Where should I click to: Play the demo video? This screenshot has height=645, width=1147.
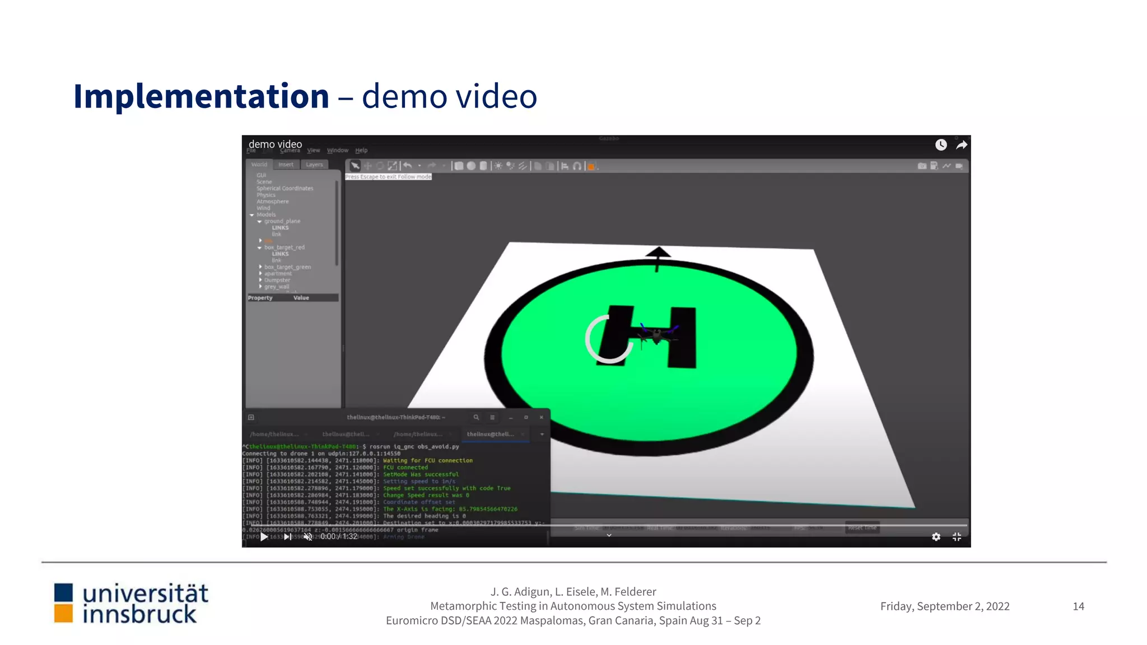(264, 537)
